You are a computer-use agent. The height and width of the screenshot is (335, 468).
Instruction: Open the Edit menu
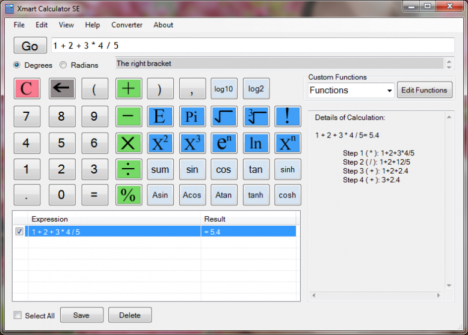pyautogui.click(x=42, y=25)
